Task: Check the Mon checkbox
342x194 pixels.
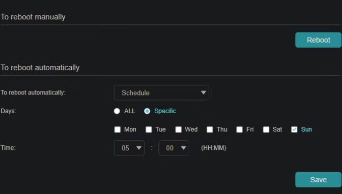Action: click(118, 130)
